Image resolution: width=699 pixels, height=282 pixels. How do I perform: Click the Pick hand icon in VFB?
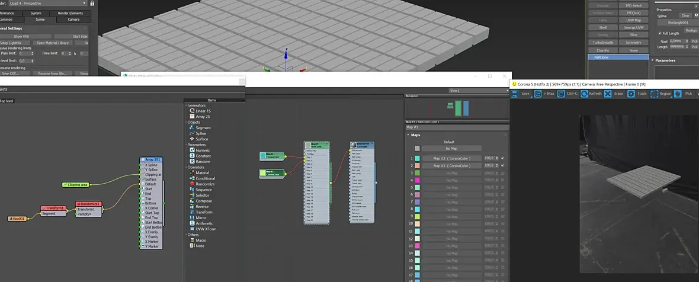(x=678, y=94)
